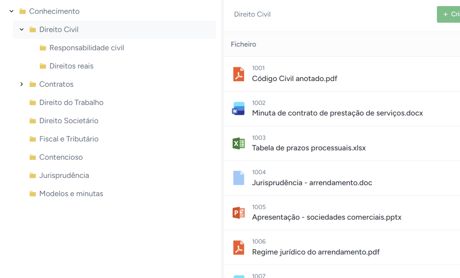Open Jurisprudência - arrendamento.doc file
Viewport: 460px width, 278px height.
tap(312, 183)
